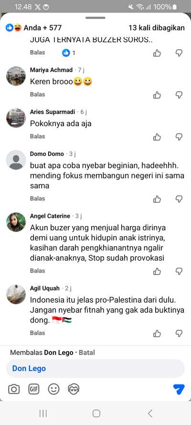Screen dimensions: 191x425
Task: Tap the sheet drag handle at top
Action: coord(95,18)
